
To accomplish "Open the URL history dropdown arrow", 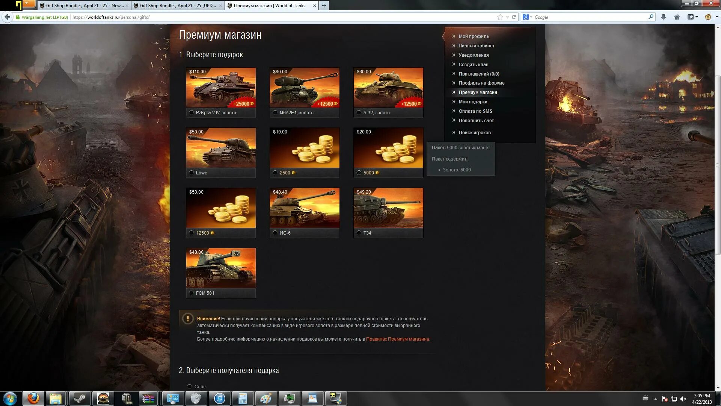I will (x=507, y=17).
